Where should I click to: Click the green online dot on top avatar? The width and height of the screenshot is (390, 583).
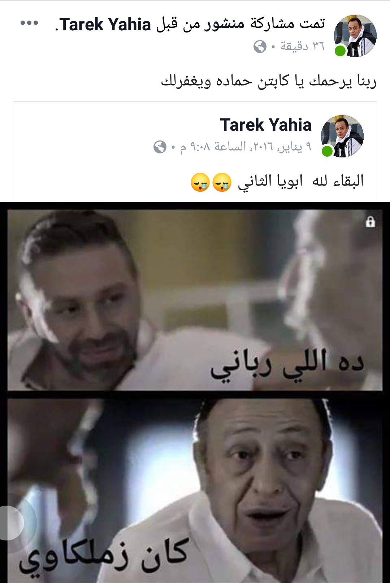340,51
